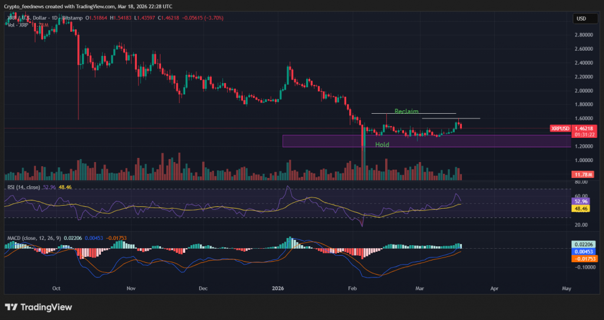Screen dimensions: 604x320
Task: Open the RSI (14, close) indicator legend
Action: [x=22, y=187]
